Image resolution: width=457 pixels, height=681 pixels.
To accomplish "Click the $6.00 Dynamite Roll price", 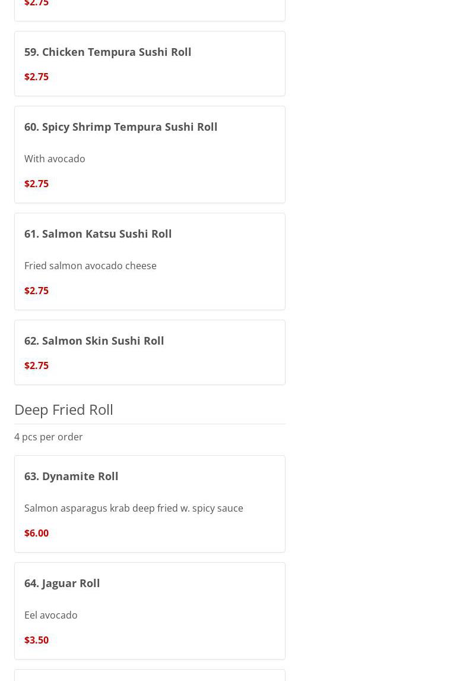I will pos(36,533).
